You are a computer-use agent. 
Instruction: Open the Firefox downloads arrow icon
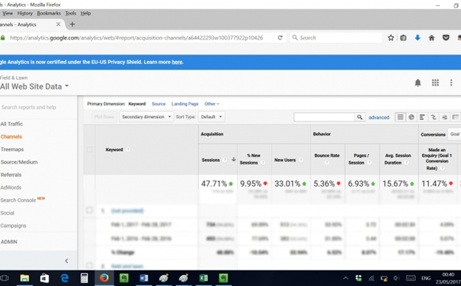[417, 38]
